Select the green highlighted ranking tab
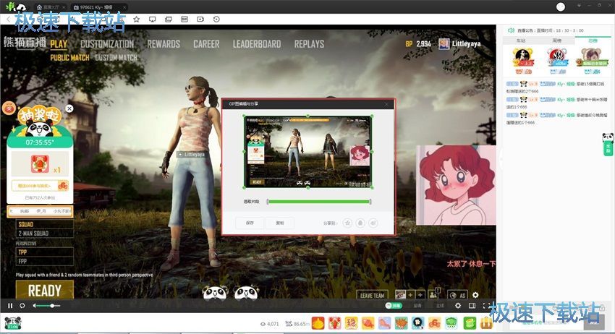615x334 pixels. click(593, 40)
